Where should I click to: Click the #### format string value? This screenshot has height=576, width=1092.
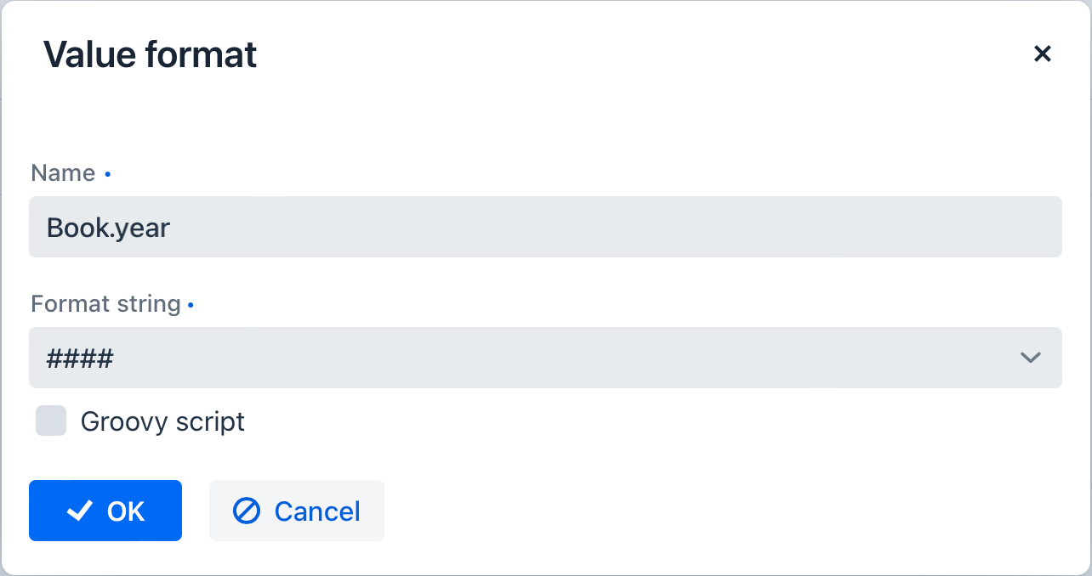(x=80, y=359)
